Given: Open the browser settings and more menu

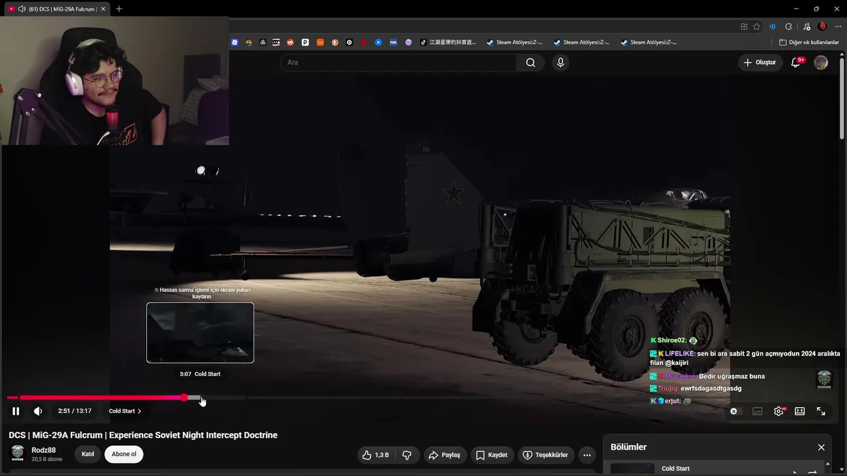Looking at the screenshot, I should [x=838, y=26].
